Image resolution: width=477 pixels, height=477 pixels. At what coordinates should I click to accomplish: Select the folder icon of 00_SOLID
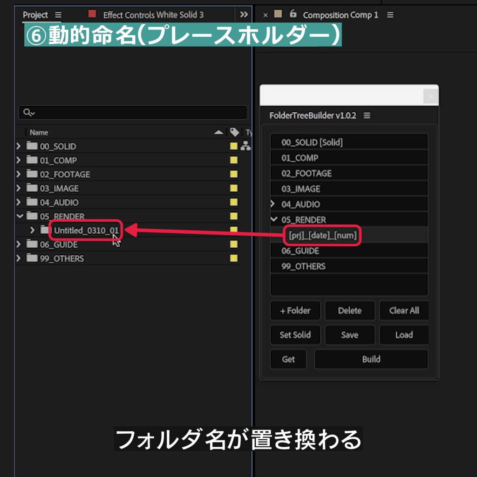click(x=31, y=146)
